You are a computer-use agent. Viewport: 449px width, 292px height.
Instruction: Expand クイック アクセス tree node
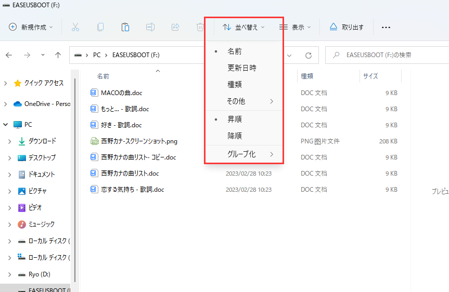pyautogui.click(x=5, y=83)
